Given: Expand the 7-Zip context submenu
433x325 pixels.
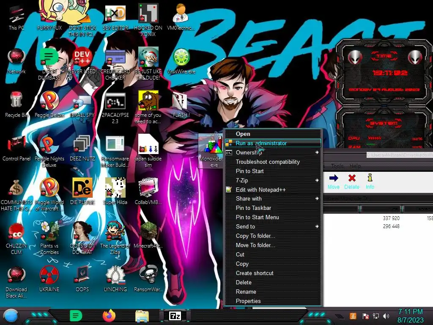Looking at the screenshot, I should point(273,180).
